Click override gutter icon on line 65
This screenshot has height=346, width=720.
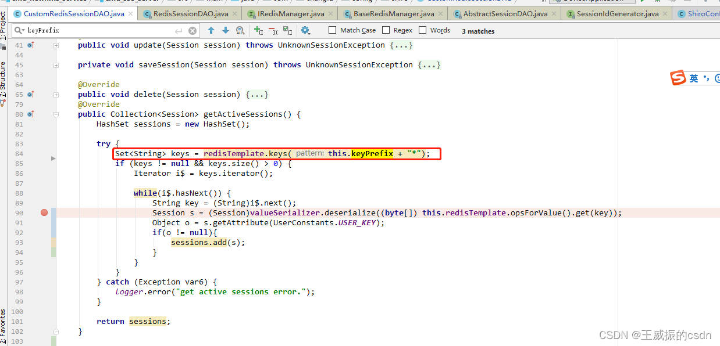click(30, 94)
